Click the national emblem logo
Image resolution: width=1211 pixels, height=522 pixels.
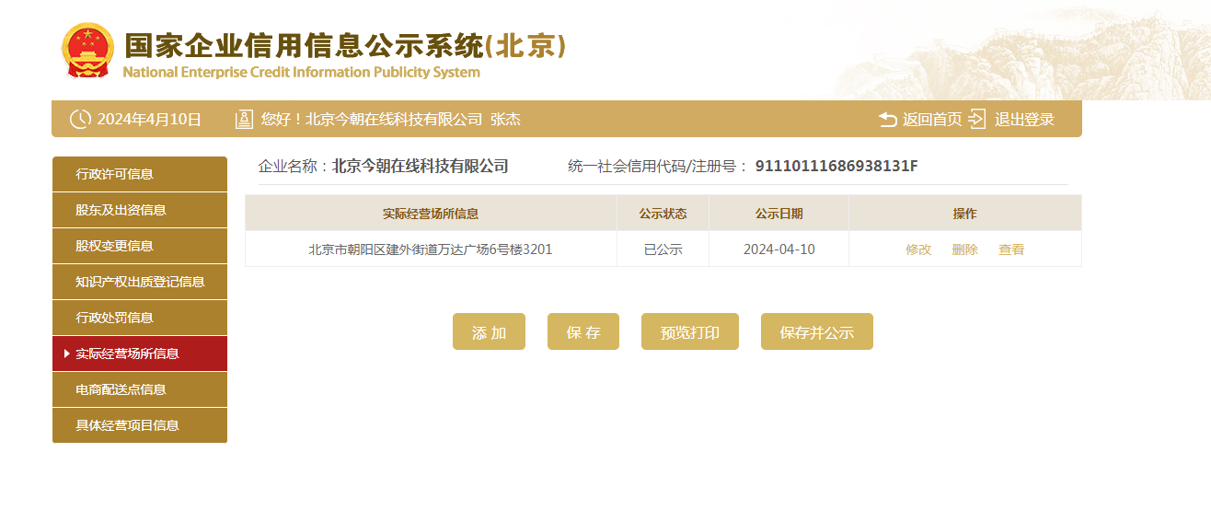[x=87, y=50]
